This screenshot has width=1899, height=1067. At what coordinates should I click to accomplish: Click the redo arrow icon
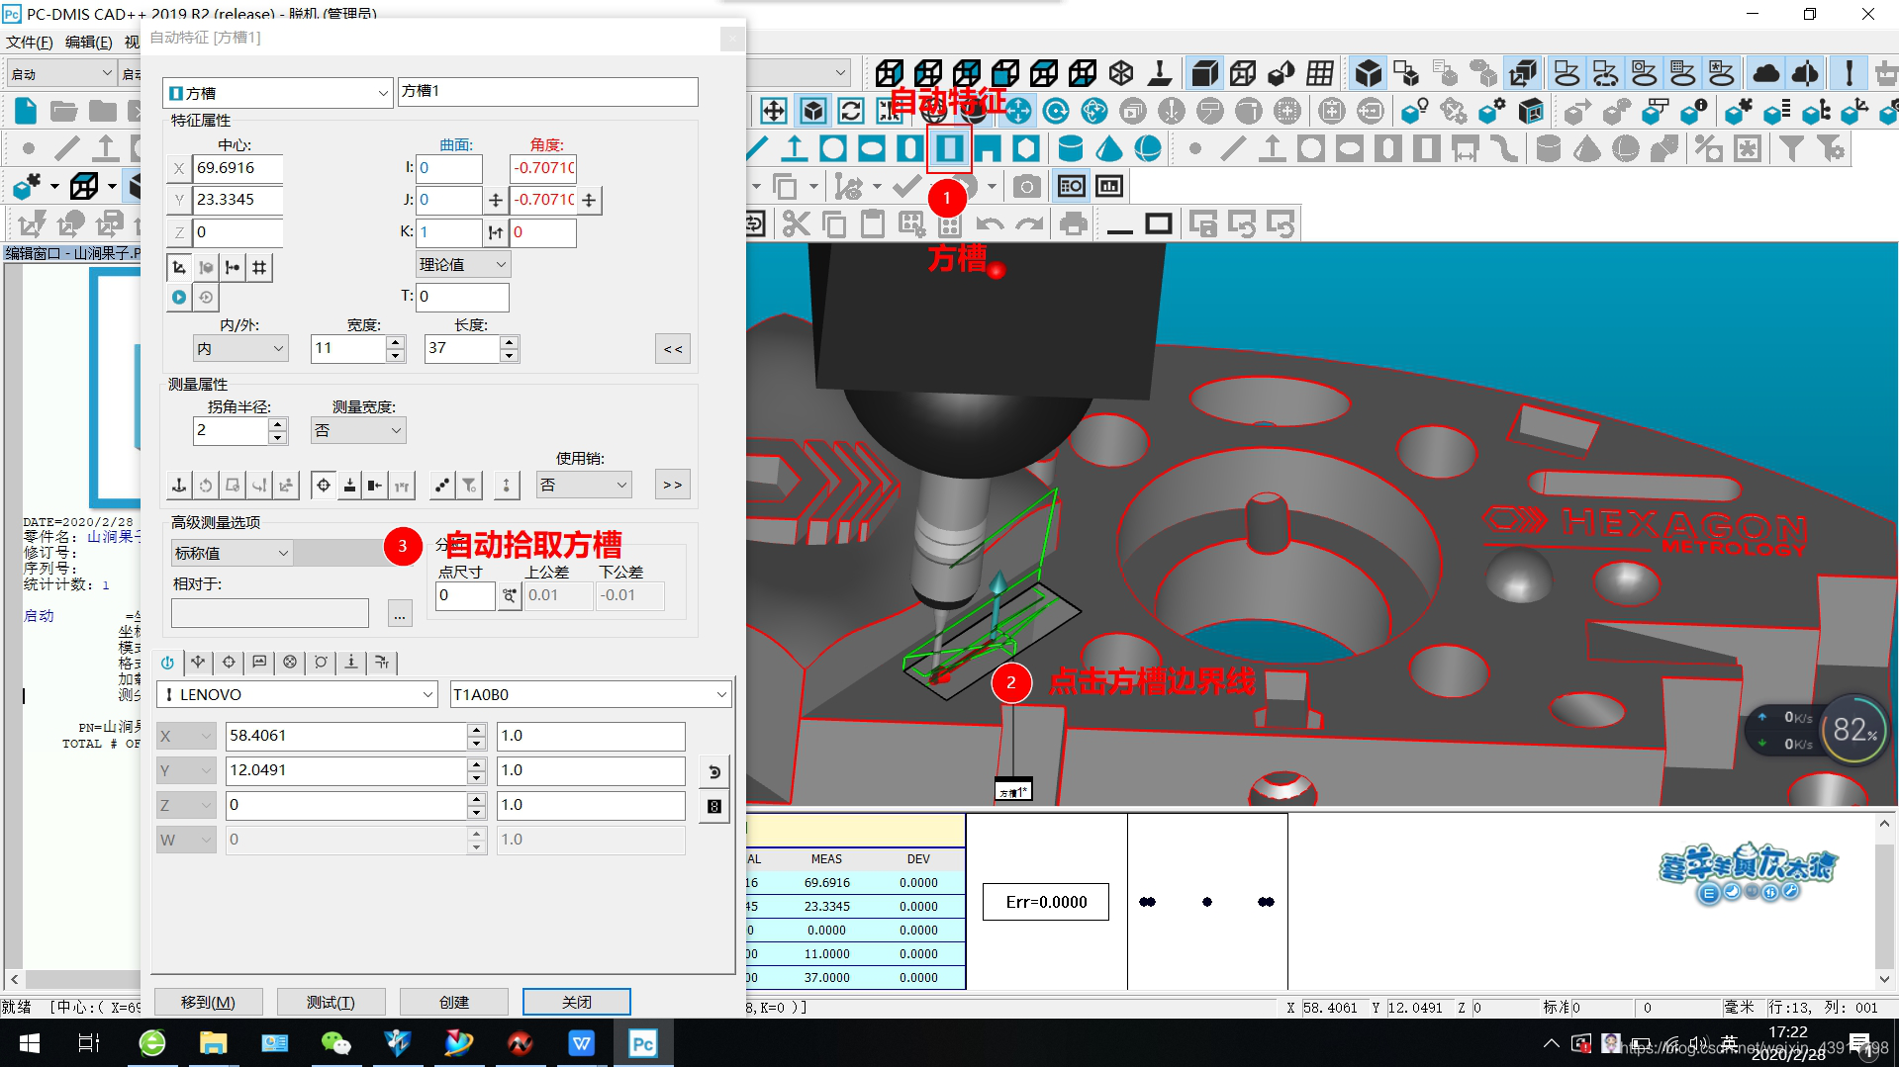point(1029,224)
